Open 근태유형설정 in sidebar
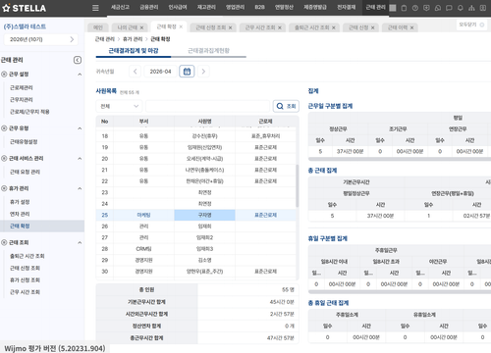Image resolution: width=491 pixels, height=353 pixels. point(24,142)
